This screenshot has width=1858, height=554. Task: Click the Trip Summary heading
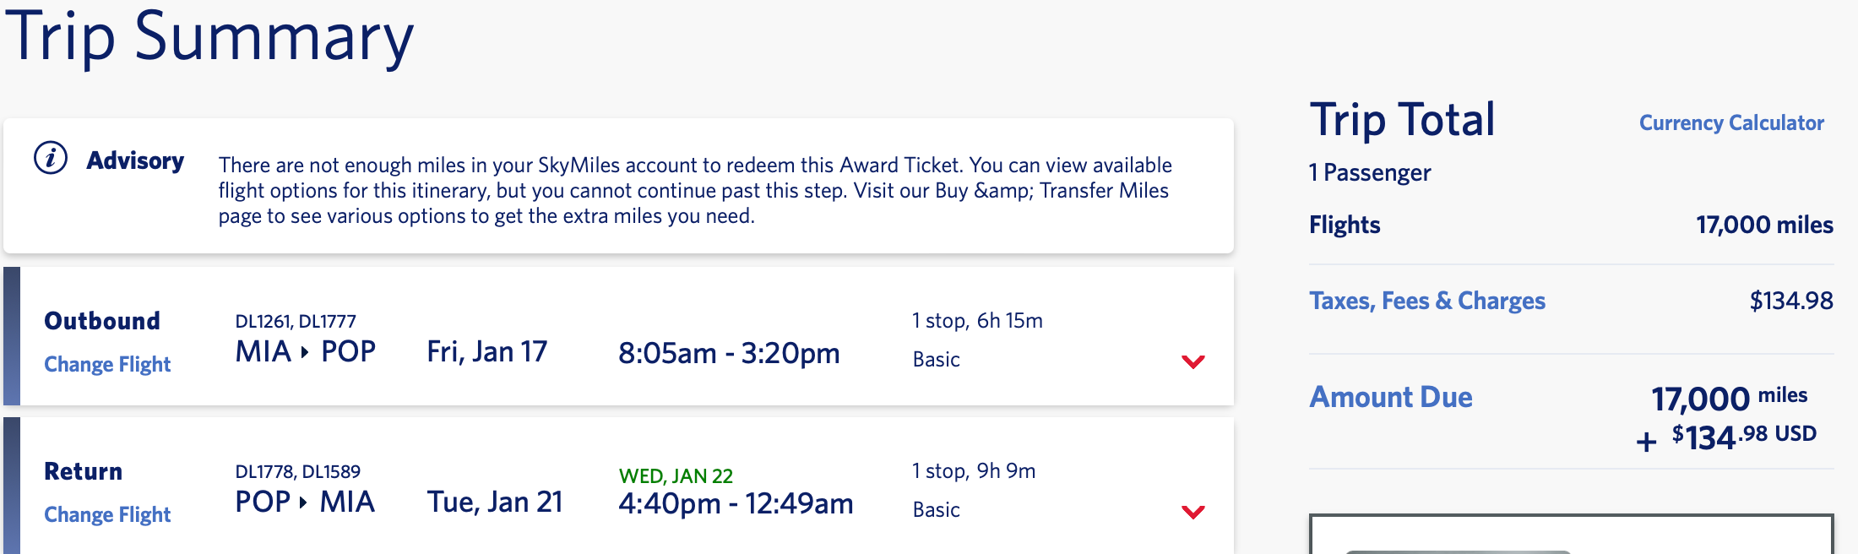pyautogui.click(x=209, y=37)
